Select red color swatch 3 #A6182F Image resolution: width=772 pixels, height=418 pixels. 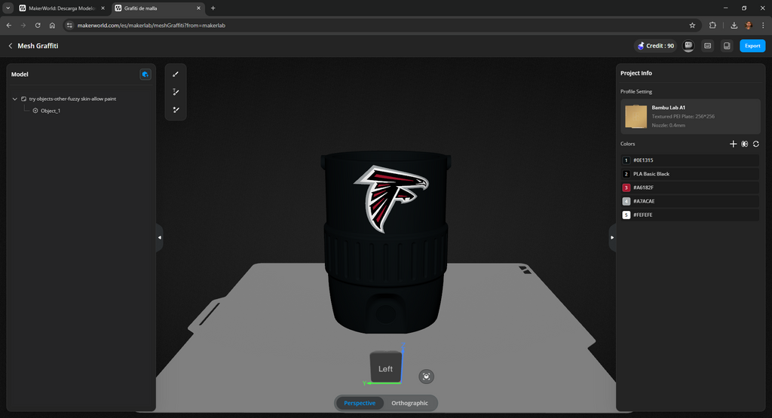coord(626,188)
